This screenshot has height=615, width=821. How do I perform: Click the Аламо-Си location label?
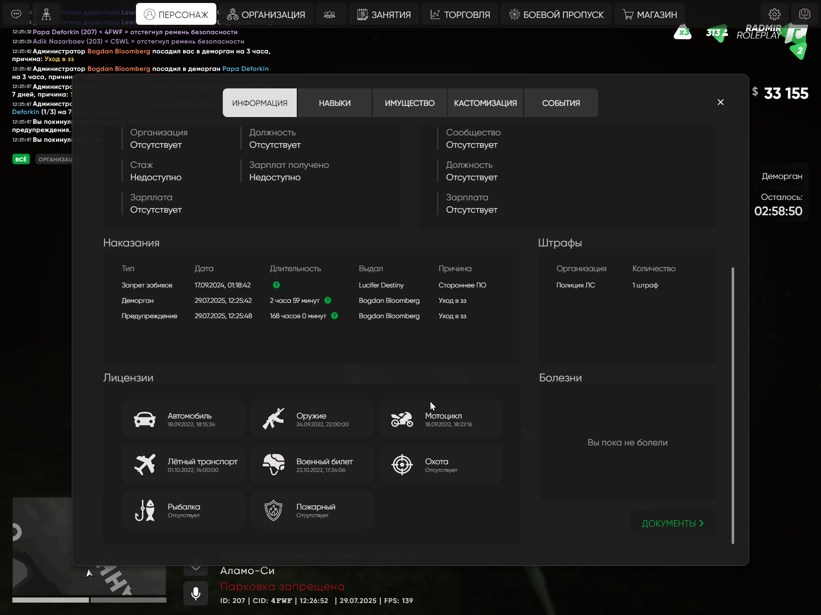(x=247, y=570)
